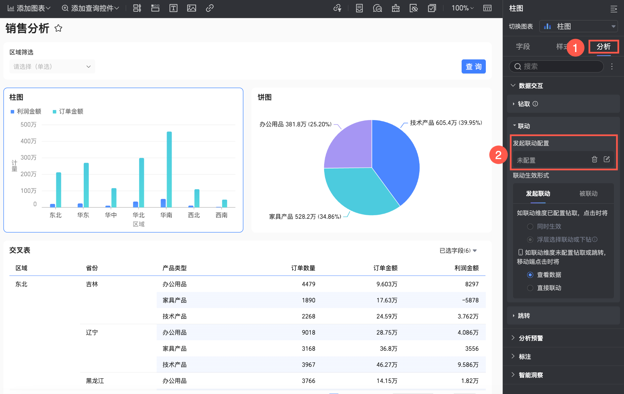
Task: Click the tab container layout icon
Action: tap(137, 8)
